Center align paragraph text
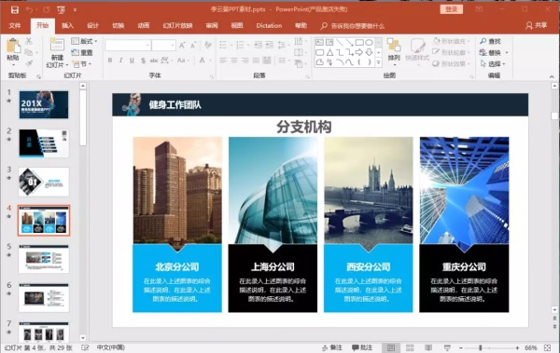Image resolution: width=560 pixels, height=353 pixels. (x=234, y=61)
